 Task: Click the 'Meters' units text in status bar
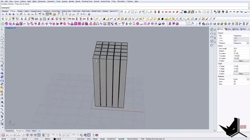[47, 139]
